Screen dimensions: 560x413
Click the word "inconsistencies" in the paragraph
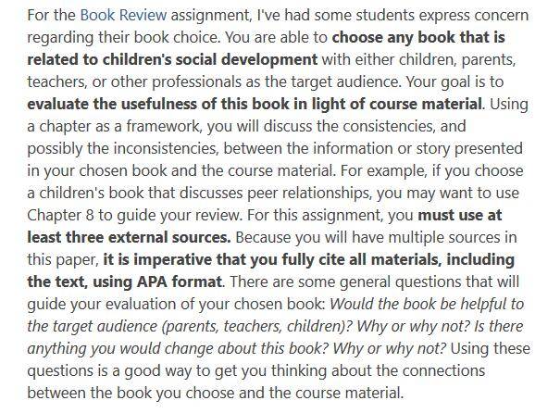pos(166,148)
